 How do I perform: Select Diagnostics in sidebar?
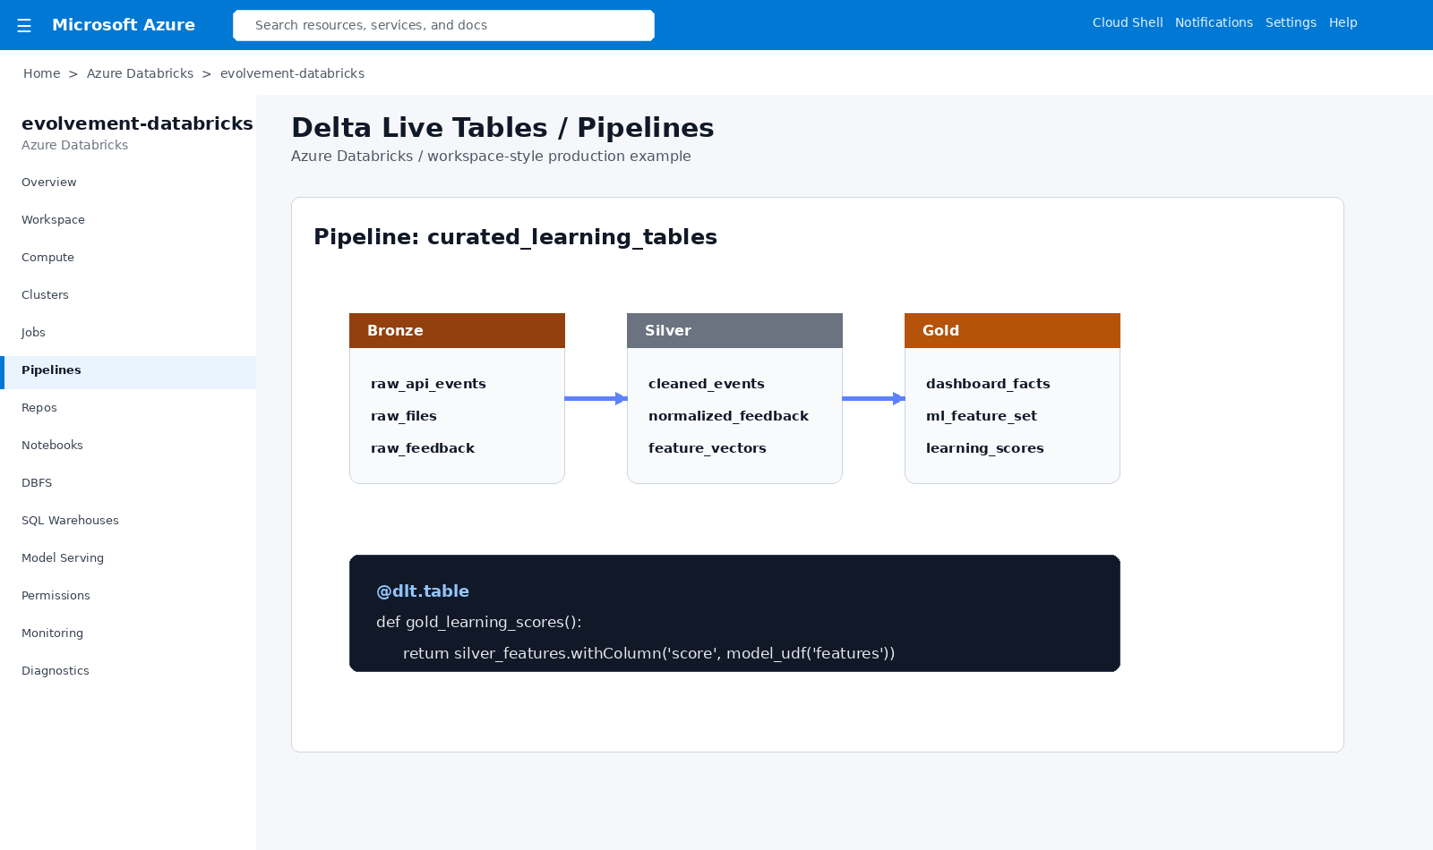(x=128, y=670)
